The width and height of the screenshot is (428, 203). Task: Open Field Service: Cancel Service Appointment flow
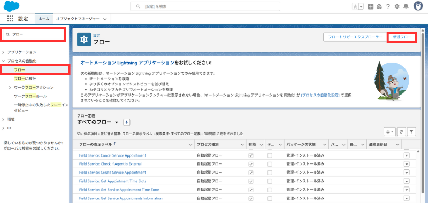tap(112, 155)
